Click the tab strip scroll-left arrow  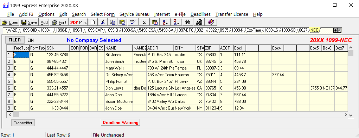tap(335, 30)
